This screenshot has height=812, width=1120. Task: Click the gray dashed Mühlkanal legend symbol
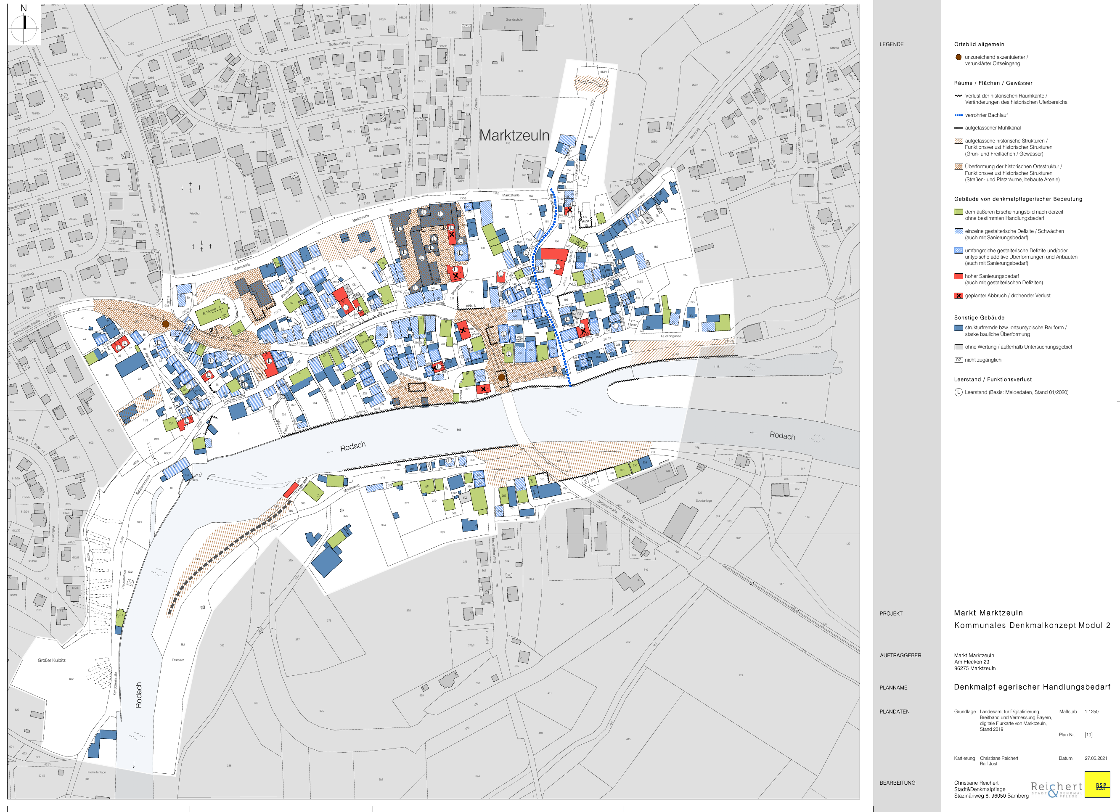(958, 128)
